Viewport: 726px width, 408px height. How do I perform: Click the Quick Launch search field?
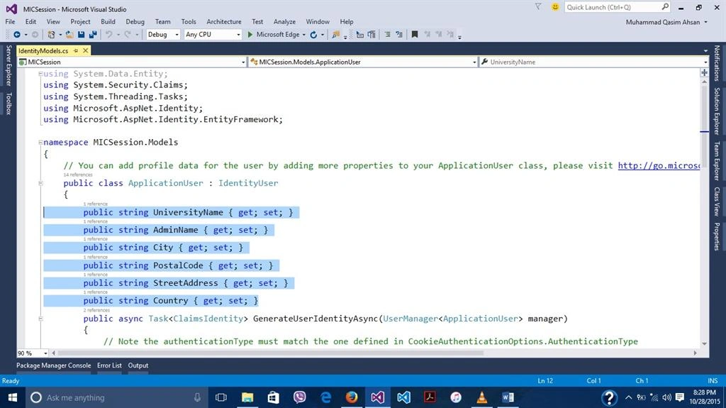(612, 7)
